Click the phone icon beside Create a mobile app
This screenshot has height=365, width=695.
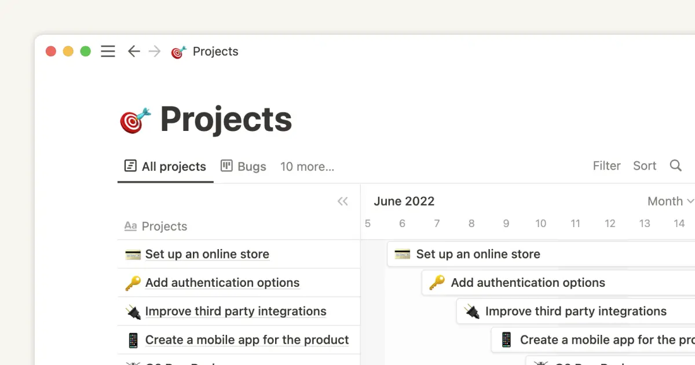coord(133,340)
